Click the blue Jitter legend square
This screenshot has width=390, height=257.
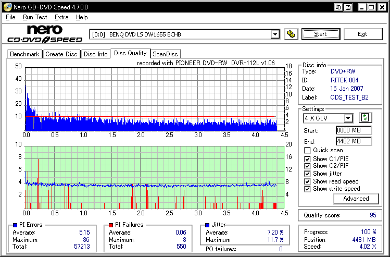point(207,225)
